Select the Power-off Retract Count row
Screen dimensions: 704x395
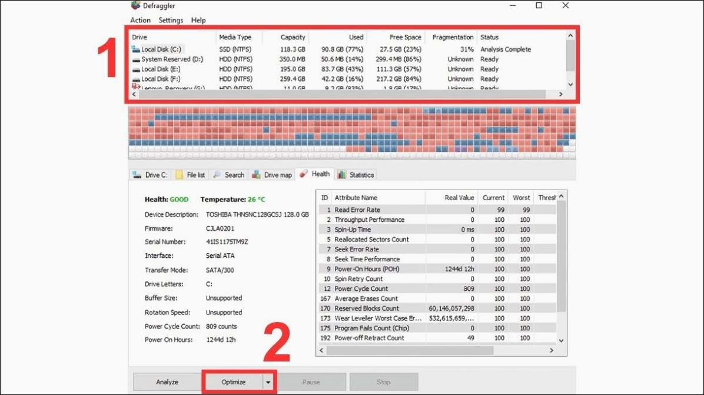437,338
